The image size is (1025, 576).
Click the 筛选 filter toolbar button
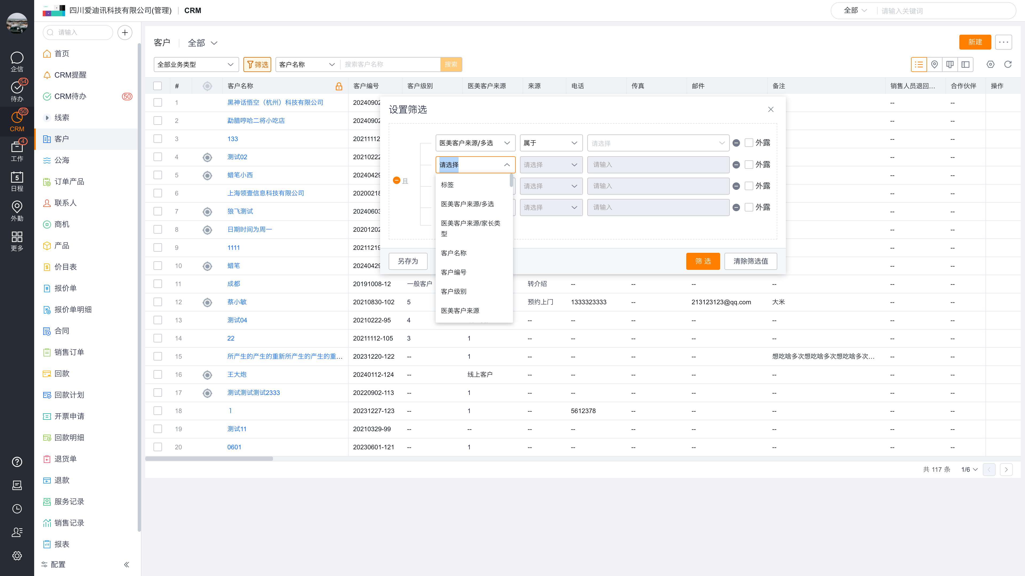(257, 64)
